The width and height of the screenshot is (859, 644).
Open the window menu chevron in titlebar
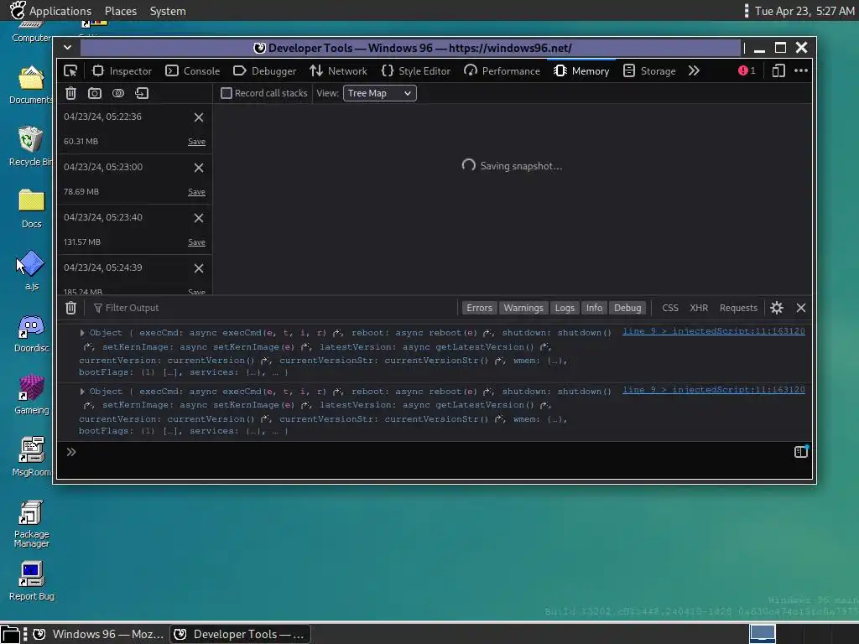click(67, 48)
